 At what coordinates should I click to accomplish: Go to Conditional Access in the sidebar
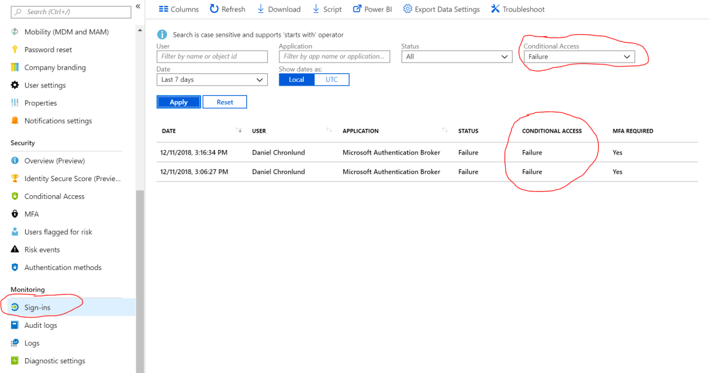point(54,196)
